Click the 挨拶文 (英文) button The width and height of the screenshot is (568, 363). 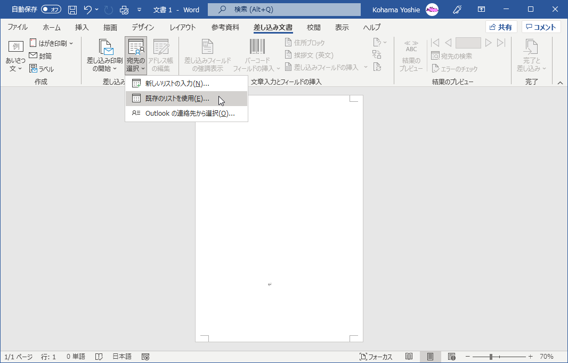coord(310,55)
